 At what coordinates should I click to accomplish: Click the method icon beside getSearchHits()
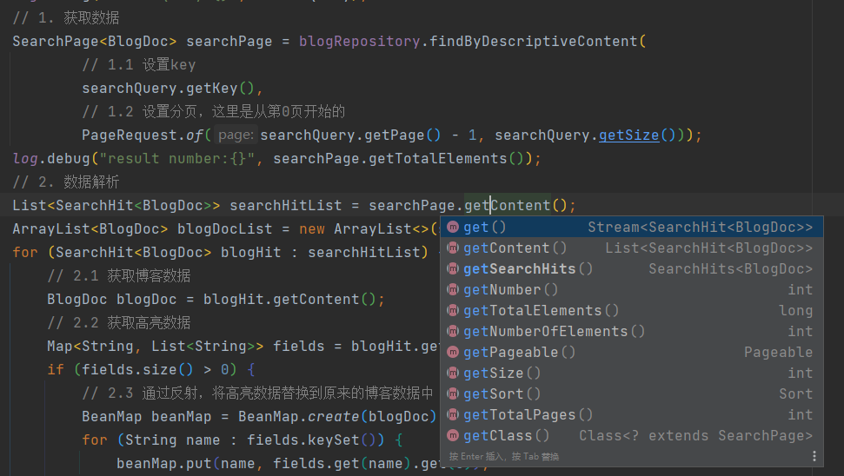point(453,269)
